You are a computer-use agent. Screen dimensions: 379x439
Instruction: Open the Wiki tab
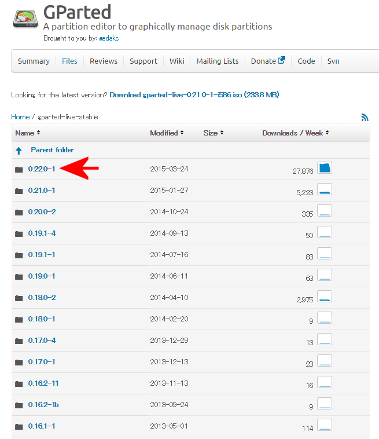(x=177, y=61)
